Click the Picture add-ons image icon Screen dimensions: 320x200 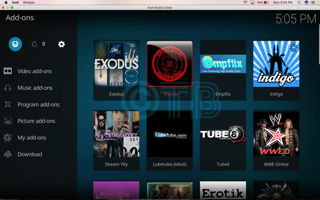pos(8,121)
